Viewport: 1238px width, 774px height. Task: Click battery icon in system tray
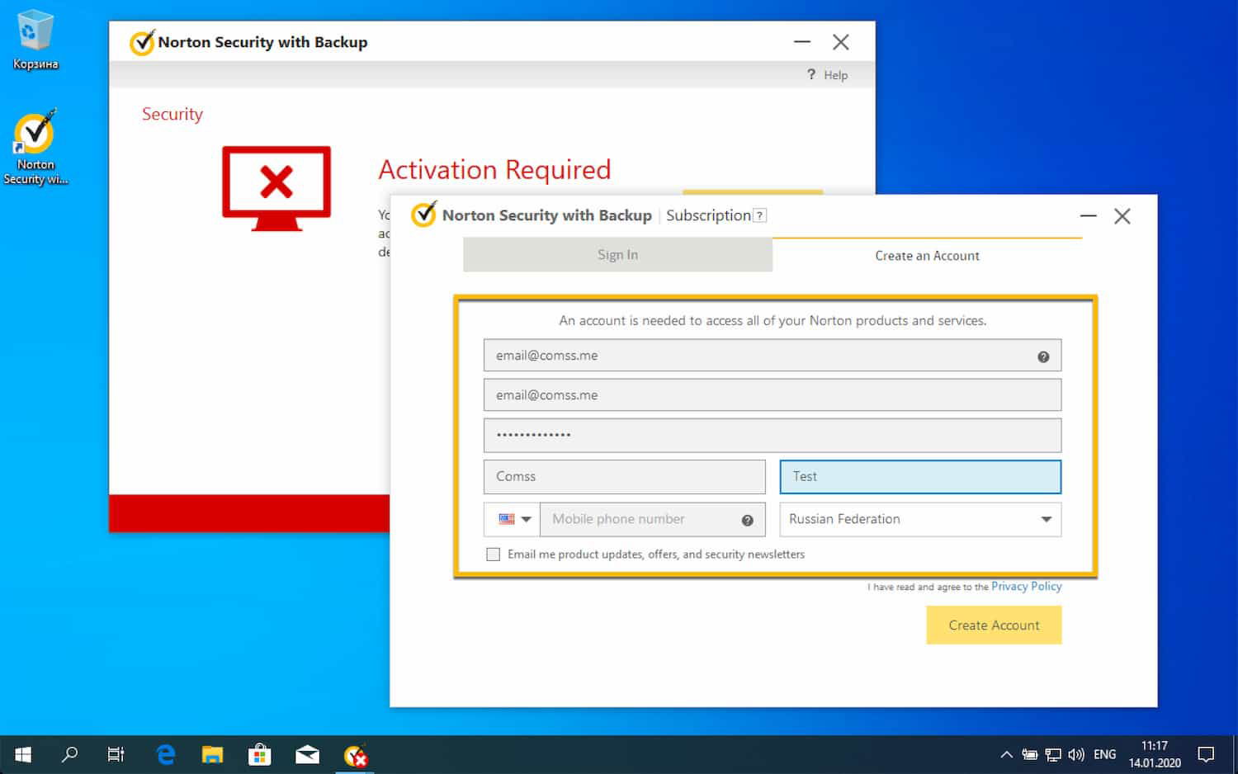coord(1030,754)
